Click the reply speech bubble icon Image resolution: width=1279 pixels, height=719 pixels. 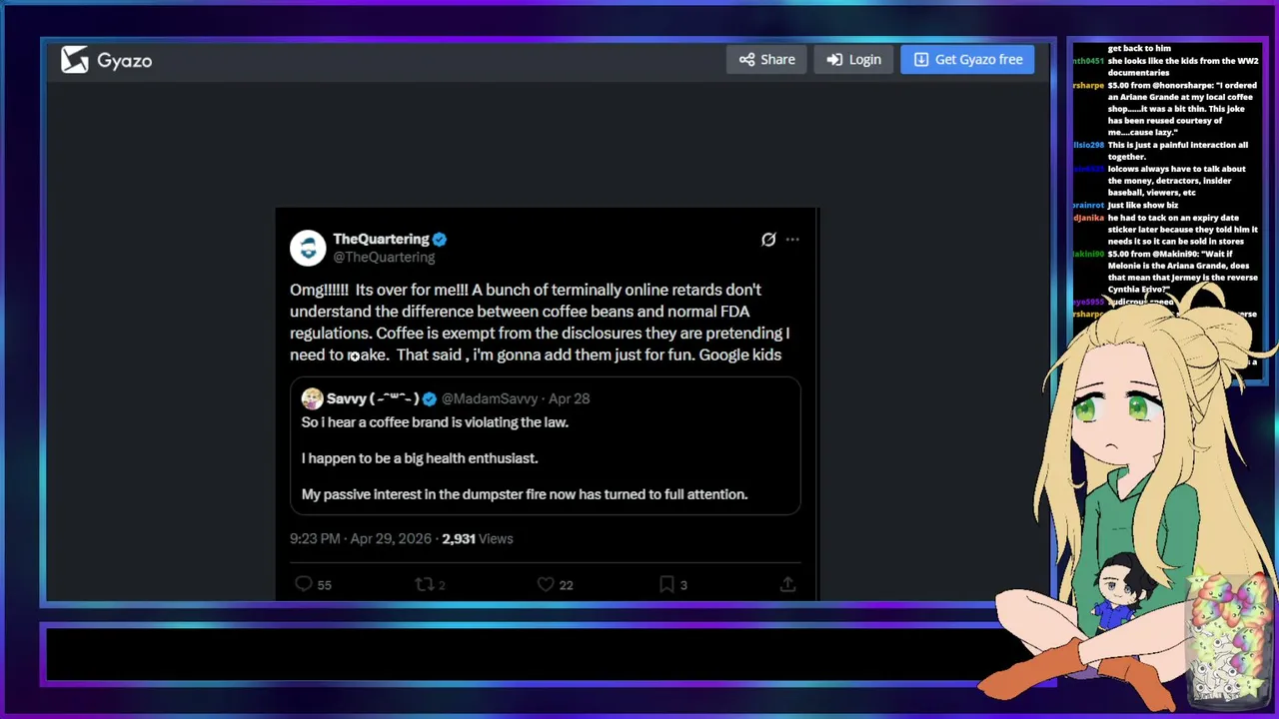[304, 584]
